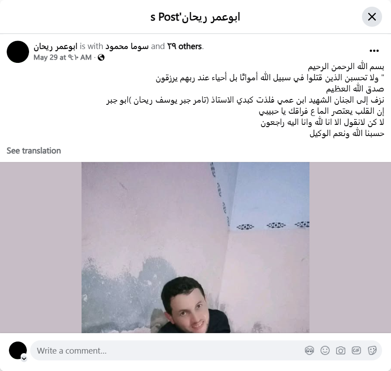
Task: Click the post dialog title header
Action: pyautogui.click(x=195, y=17)
